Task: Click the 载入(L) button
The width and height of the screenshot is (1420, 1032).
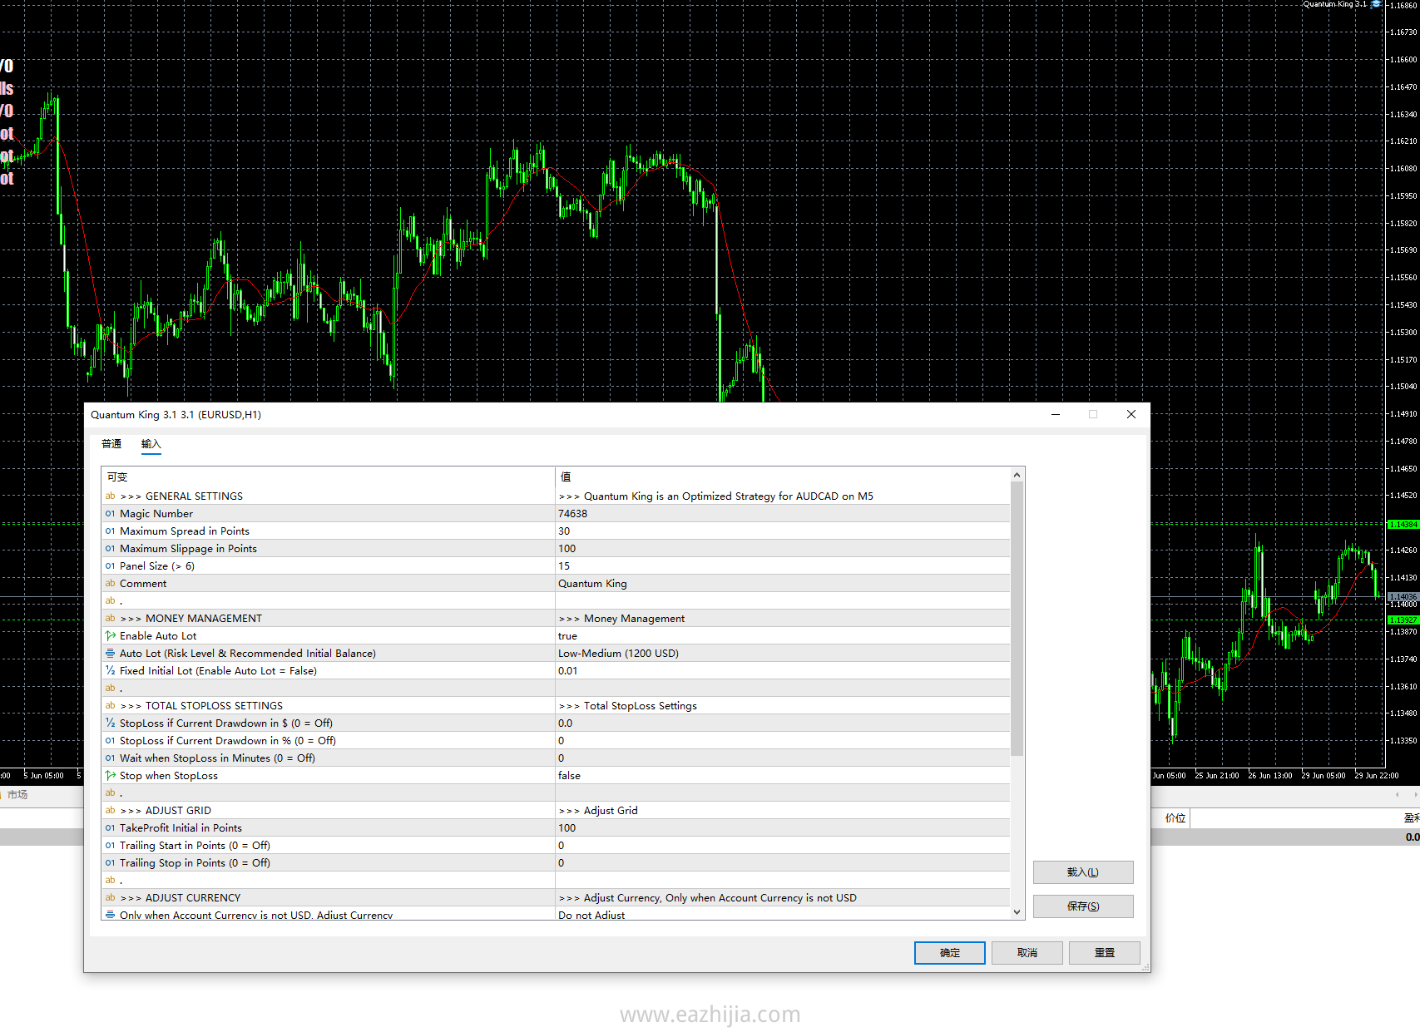Action: coord(1082,872)
